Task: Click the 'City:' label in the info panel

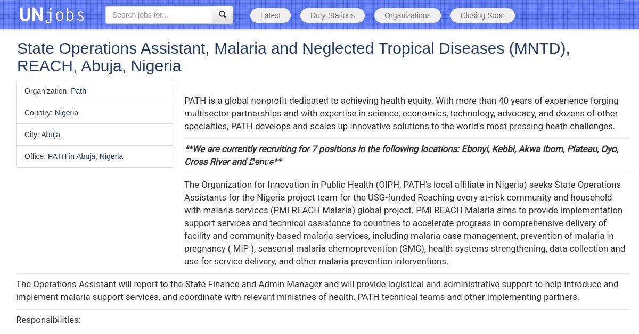Action: pyautogui.click(x=32, y=135)
